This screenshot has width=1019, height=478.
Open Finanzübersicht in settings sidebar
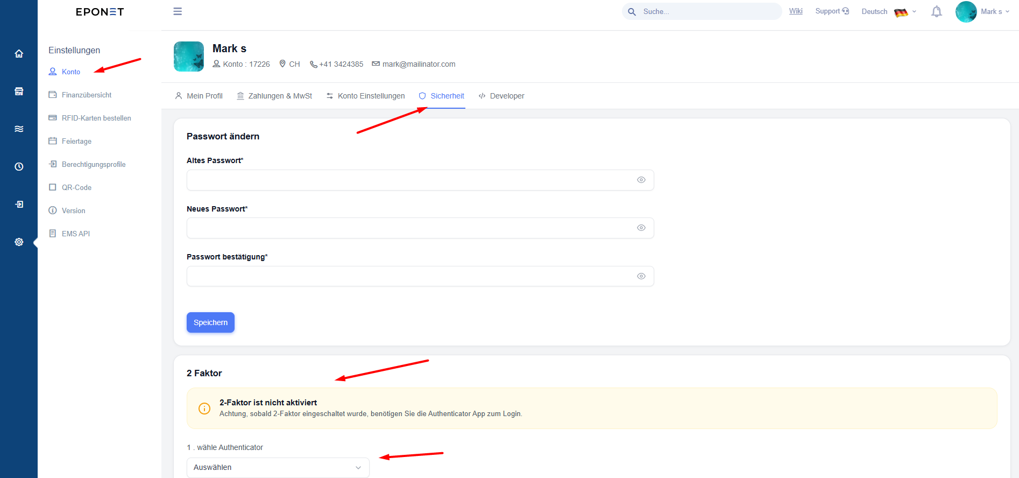click(80, 95)
